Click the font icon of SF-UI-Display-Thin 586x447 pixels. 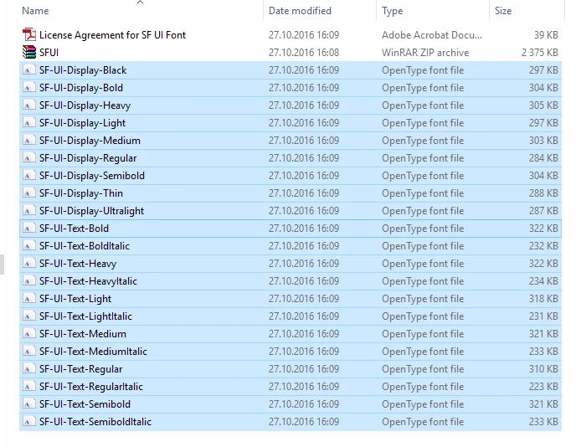click(x=29, y=193)
